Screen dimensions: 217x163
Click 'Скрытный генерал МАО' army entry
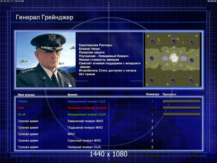click(84, 140)
